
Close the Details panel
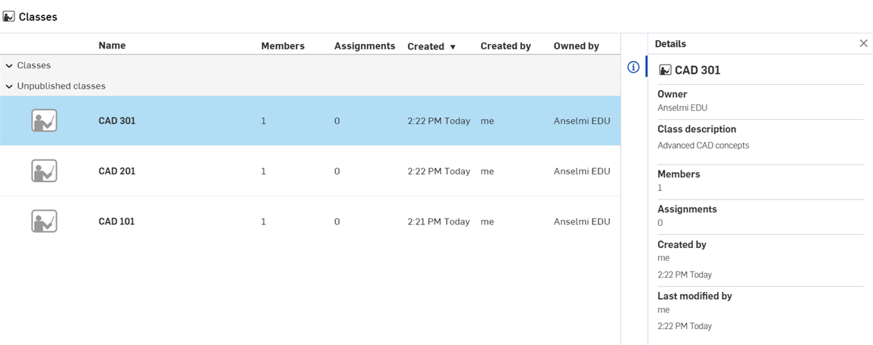tap(864, 43)
